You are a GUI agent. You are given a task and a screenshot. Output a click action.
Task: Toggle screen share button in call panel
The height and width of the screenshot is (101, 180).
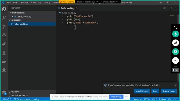[175, 52]
